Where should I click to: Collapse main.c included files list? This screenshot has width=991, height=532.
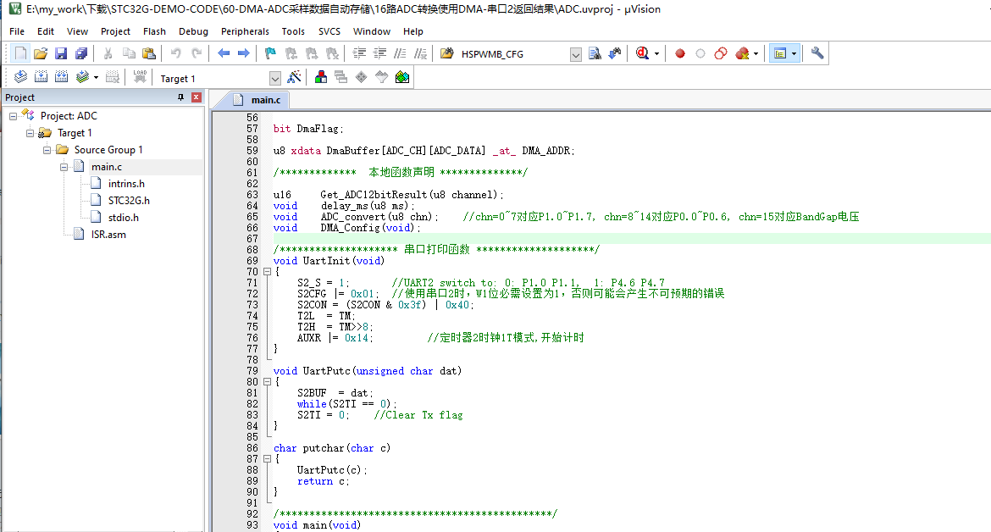point(64,168)
